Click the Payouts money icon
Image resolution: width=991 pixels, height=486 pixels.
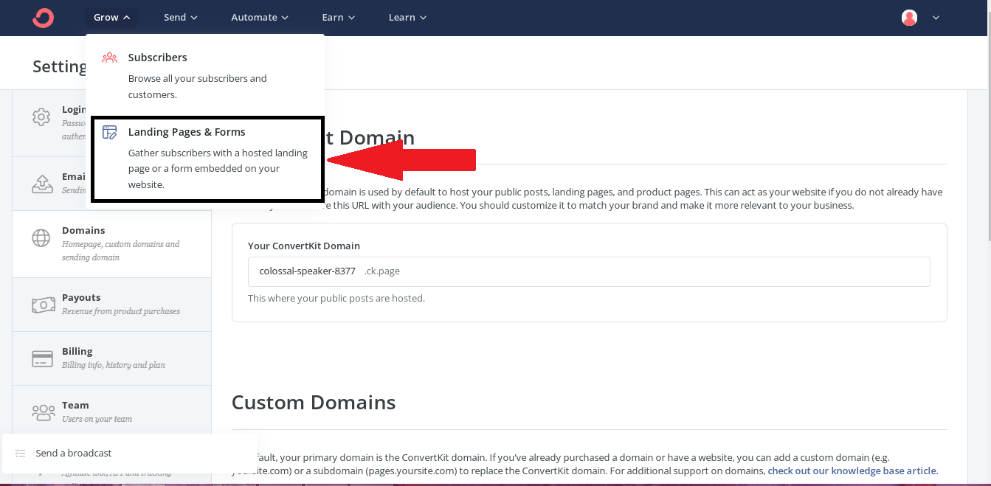tap(43, 305)
